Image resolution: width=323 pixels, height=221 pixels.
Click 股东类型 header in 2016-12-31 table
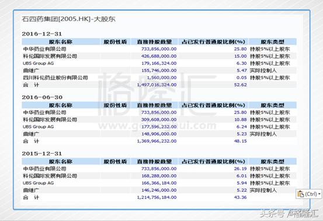(273, 42)
